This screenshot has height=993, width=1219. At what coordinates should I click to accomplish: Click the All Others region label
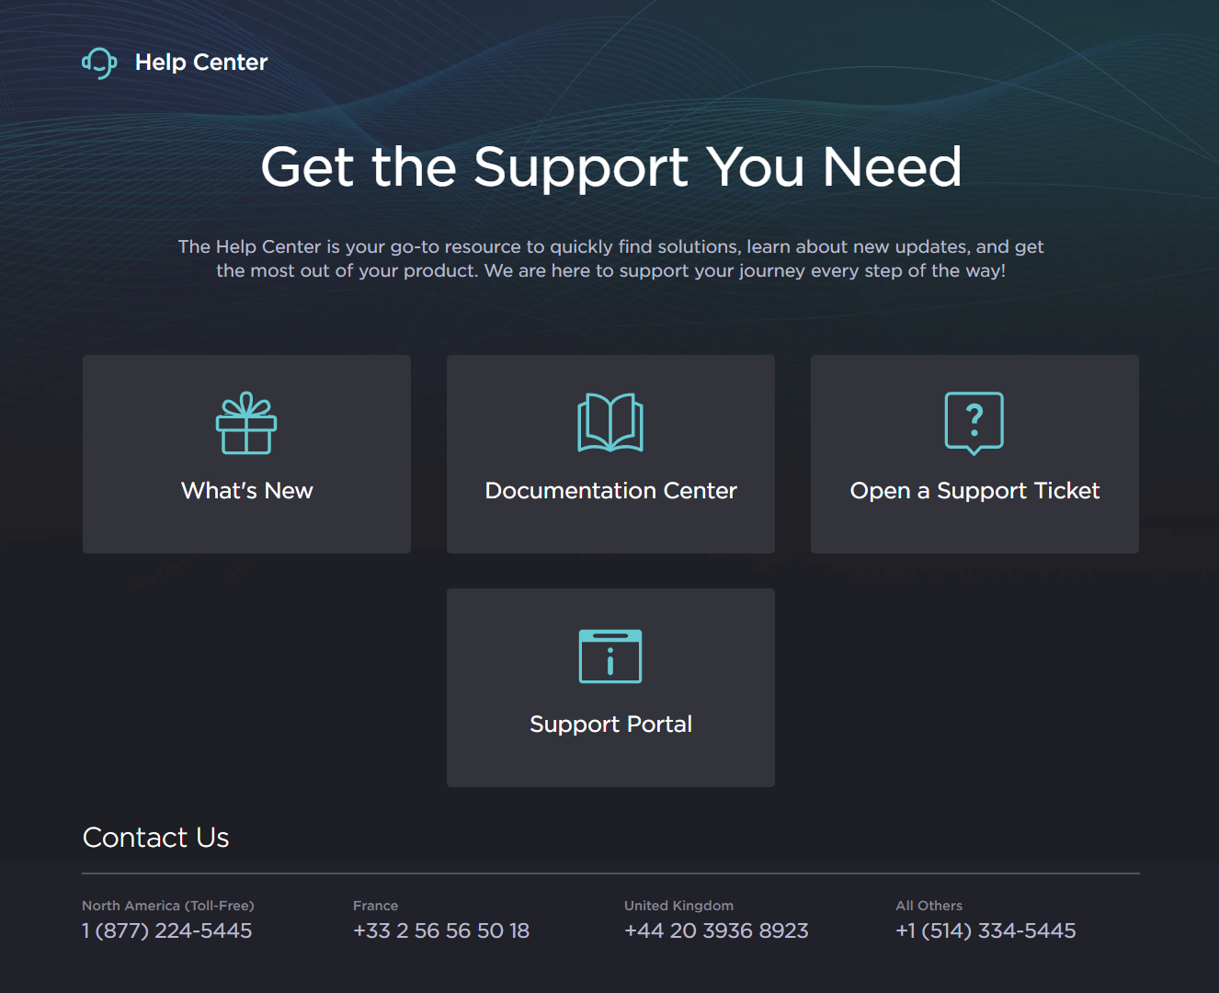[x=928, y=906]
